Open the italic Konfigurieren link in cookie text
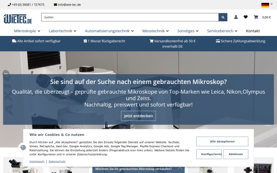The height and width of the screenshot is (173, 277). pos(47,154)
